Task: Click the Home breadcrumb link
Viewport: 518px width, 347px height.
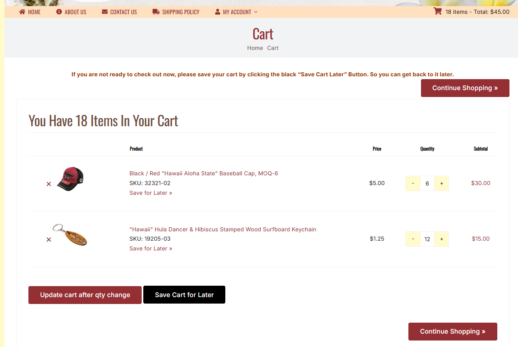Action: 255,48
